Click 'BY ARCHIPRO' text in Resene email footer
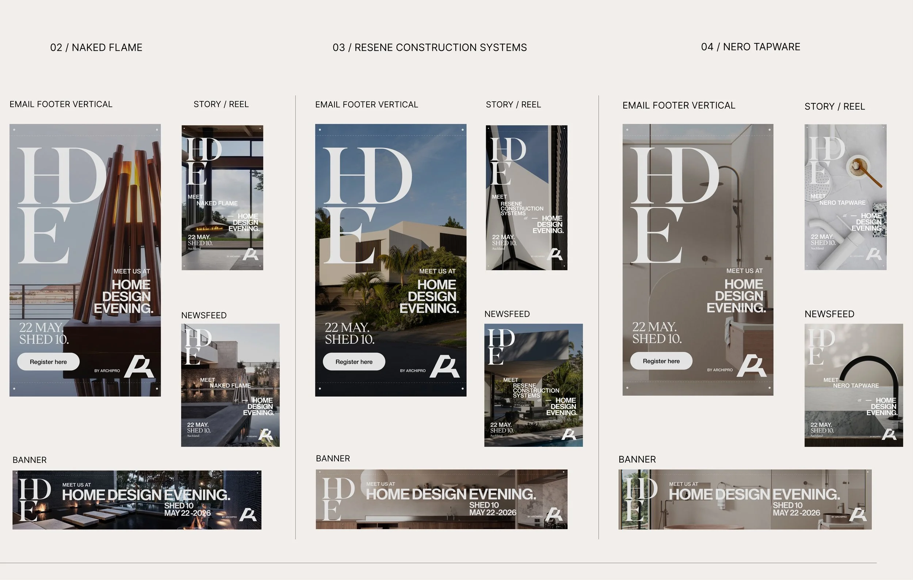The image size is (913, 580). pyautogui.click(x=413, y=370)
